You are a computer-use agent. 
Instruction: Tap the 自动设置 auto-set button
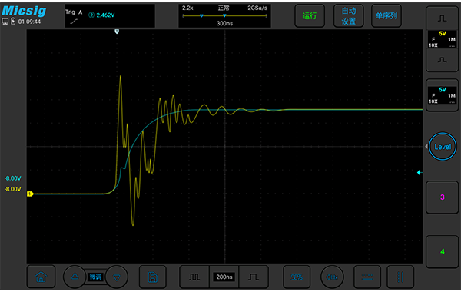click(x=348, y=16)
